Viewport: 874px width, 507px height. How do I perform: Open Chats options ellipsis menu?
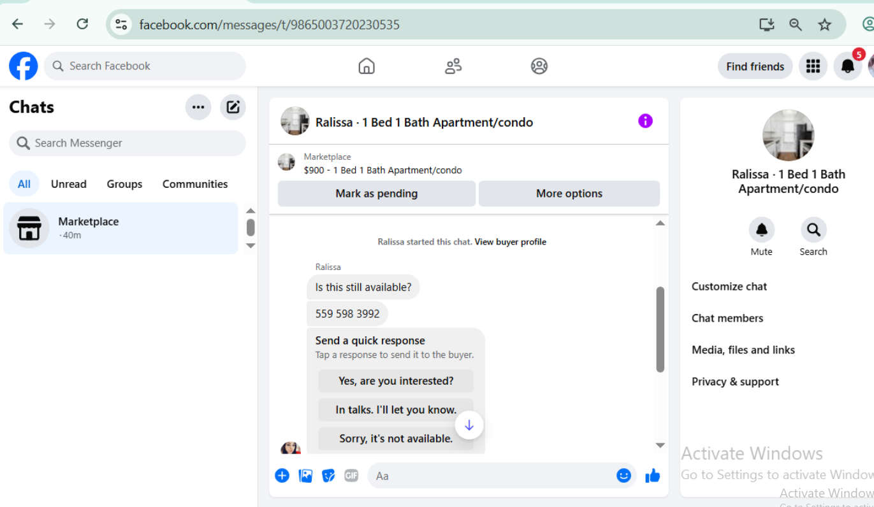point(198,107)
